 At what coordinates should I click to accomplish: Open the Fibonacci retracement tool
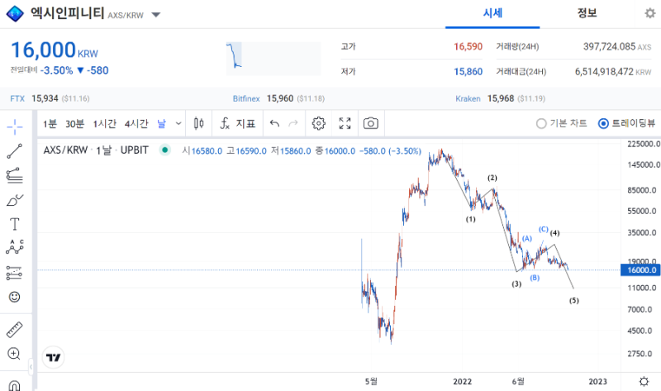coord(14,175)
